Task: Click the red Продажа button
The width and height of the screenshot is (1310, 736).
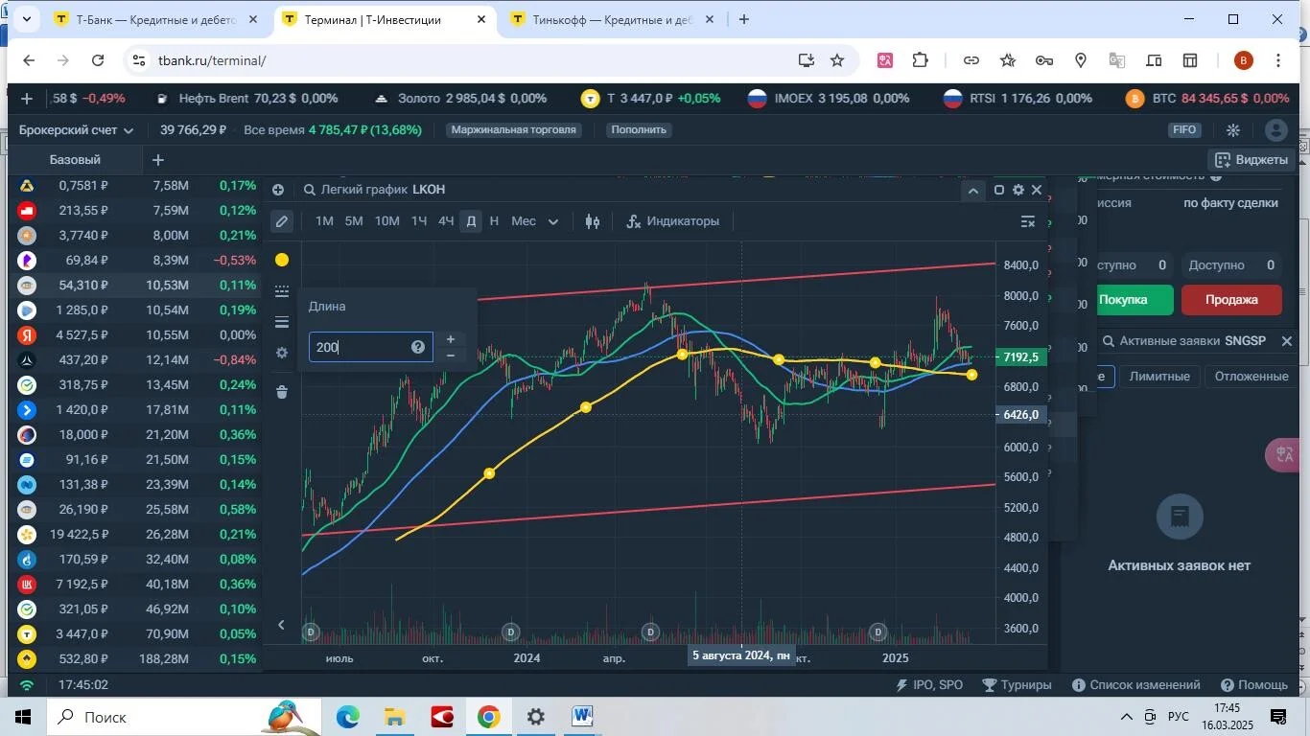Action: click(1231, 300)
